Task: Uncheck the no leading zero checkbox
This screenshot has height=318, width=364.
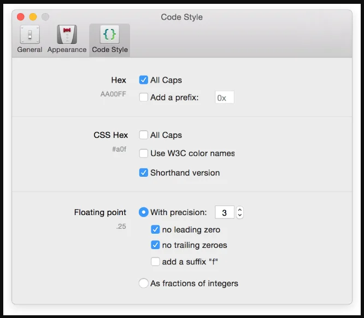Action: [x=155, y=229]
